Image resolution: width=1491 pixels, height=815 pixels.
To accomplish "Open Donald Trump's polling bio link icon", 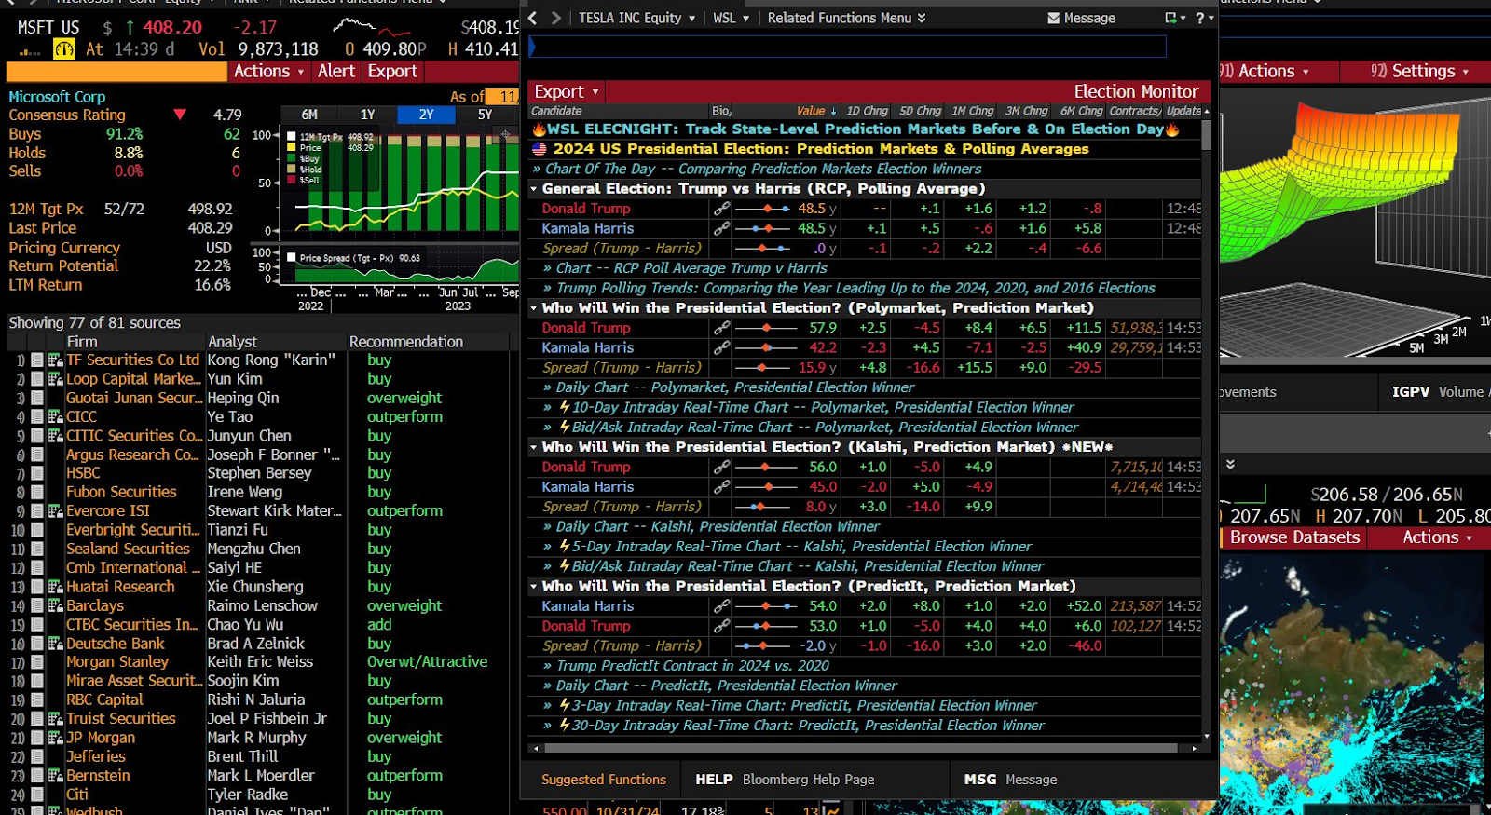I will click(721, 209).
